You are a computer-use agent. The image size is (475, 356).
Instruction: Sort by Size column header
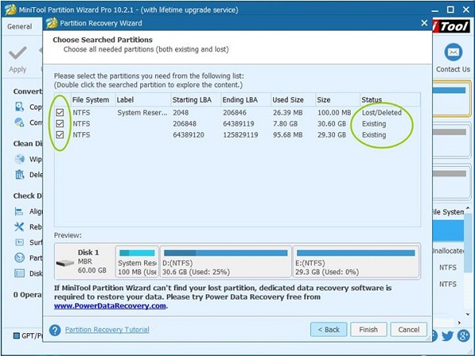[338, 100]
